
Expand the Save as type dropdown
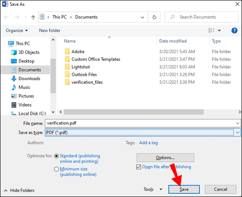[x=238, y=133]
